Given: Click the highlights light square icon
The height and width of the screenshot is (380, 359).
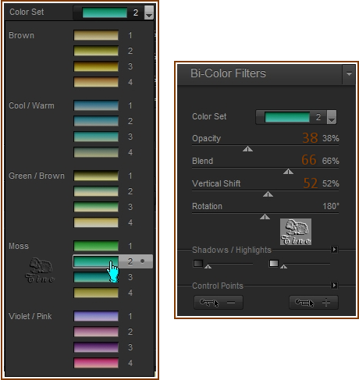Looking at the screenshot, I should tap(274, 264).
